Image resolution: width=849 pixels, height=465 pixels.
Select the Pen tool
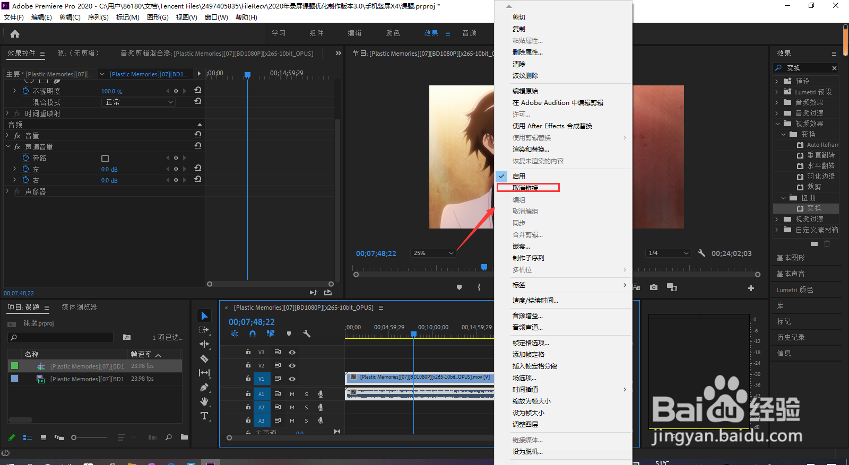click(204, 388)
